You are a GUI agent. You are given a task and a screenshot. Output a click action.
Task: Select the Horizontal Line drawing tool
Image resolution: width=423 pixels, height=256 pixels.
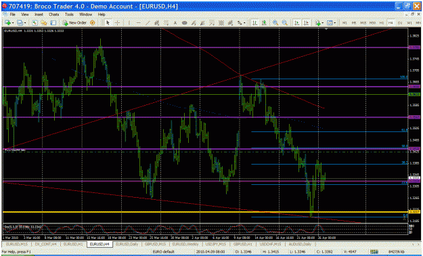click(139, 23)
